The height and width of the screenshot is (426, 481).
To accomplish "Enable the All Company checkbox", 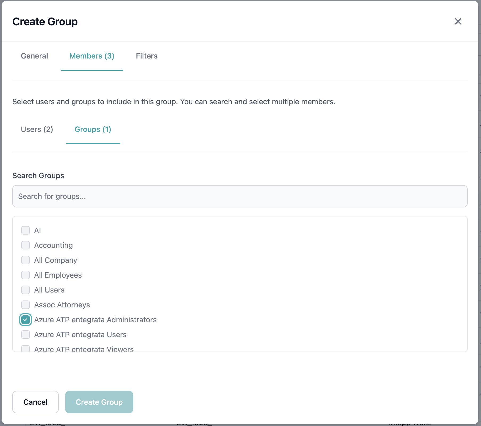I will pyautogui.click(x=26, y=260).
